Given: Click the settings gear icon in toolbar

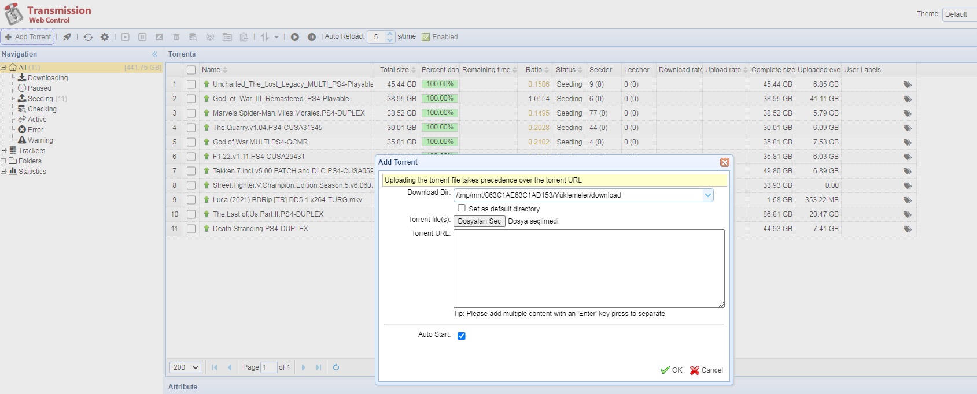Looking at the screenshot, I should 105,37.
